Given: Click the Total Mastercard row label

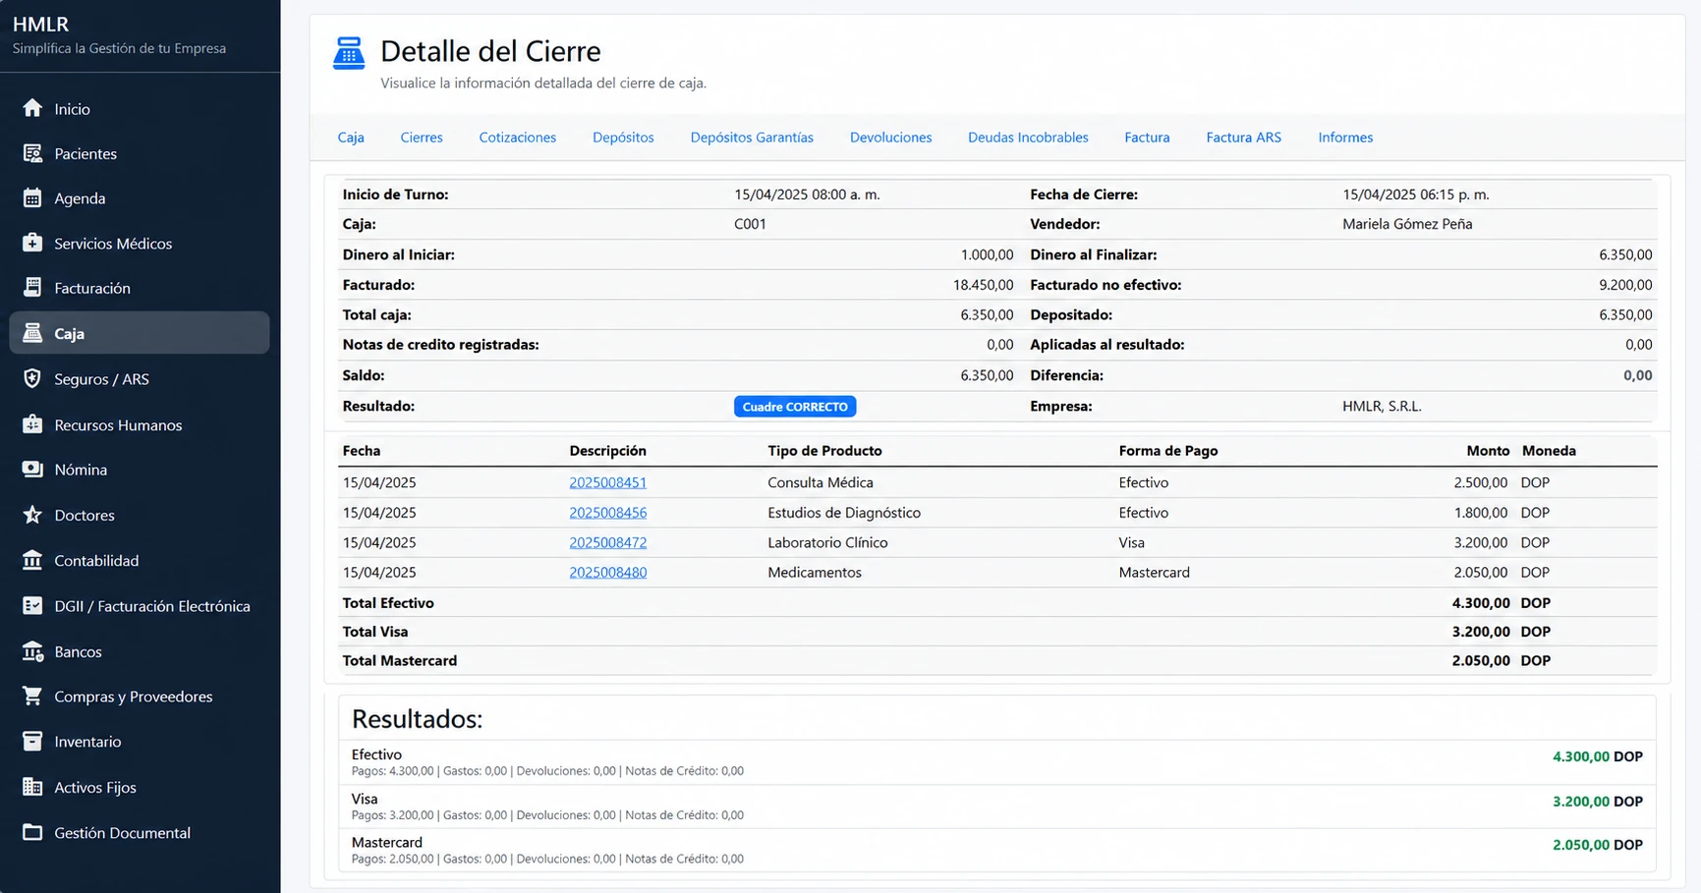Looking at the screenshot, I should click(x=399, y=661).
